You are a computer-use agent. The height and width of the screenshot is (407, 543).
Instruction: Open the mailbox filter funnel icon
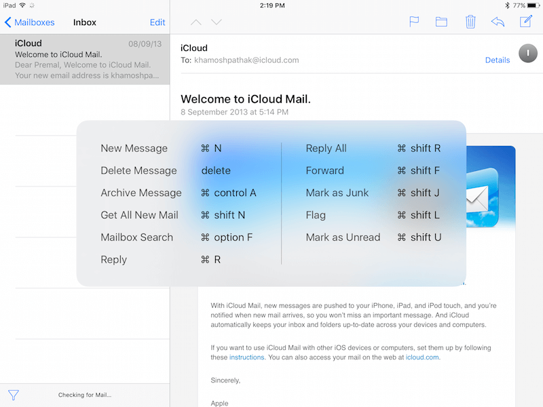pyautogui.click(x=14, y=394)
